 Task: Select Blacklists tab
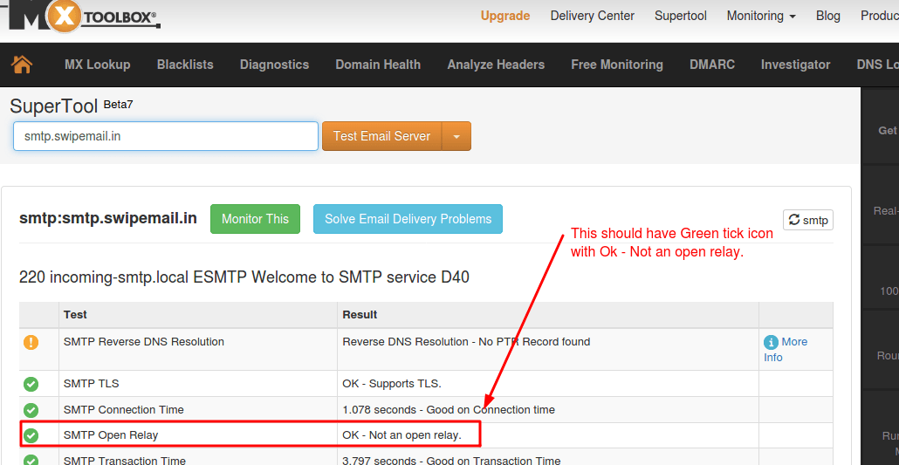[185, 65]
